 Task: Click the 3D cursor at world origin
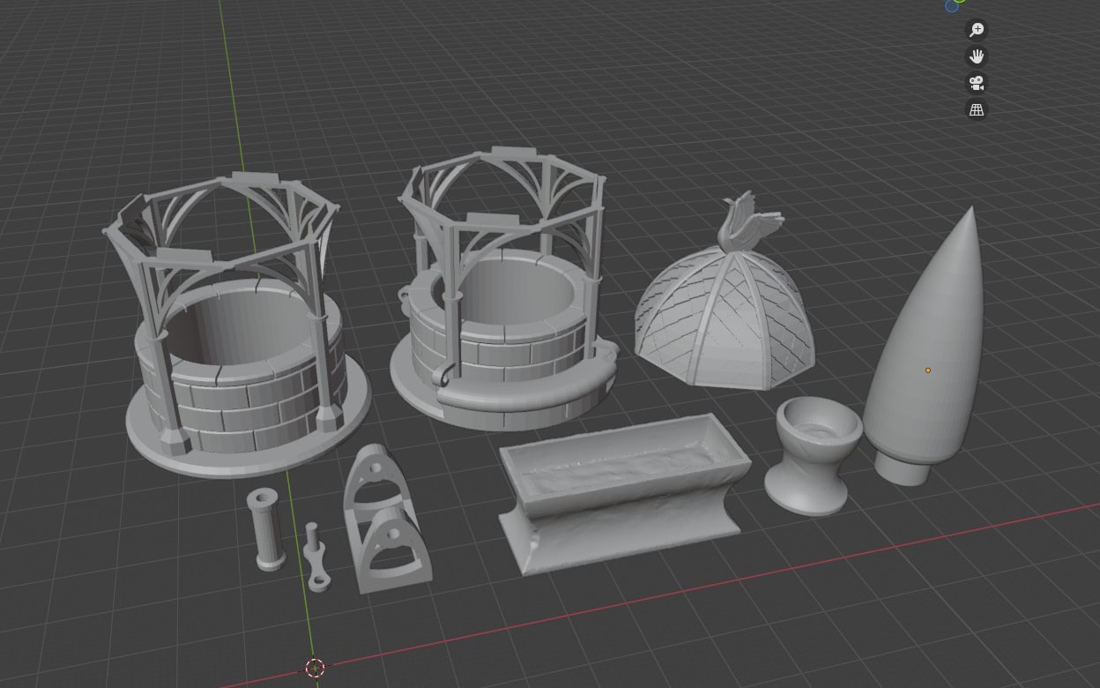(315, 668)
